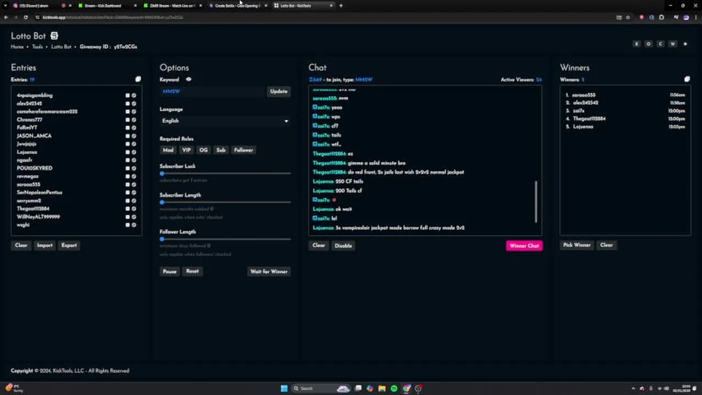Viewport: 702px width, 395px height.
Task: Adjust the Follower Length slider
Action: pos(225,239)
